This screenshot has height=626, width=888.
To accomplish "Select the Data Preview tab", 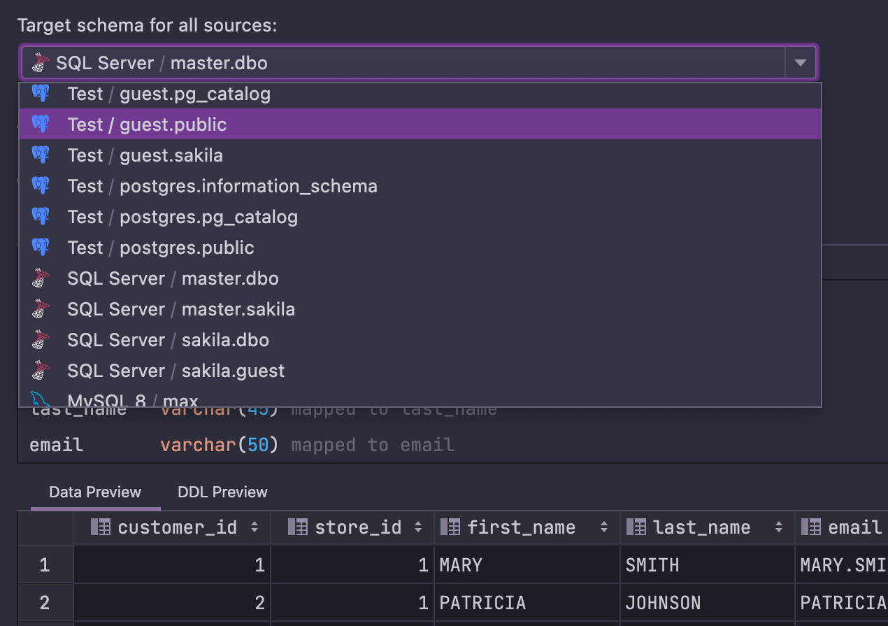I will point(95,492).
